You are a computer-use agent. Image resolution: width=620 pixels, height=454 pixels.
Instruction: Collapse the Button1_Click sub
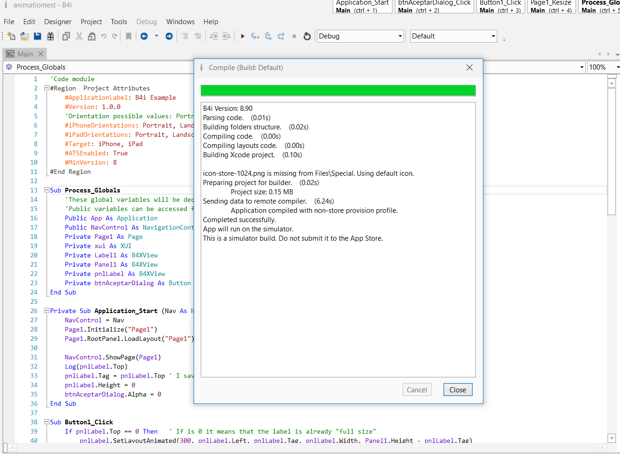tap(46, 422)
